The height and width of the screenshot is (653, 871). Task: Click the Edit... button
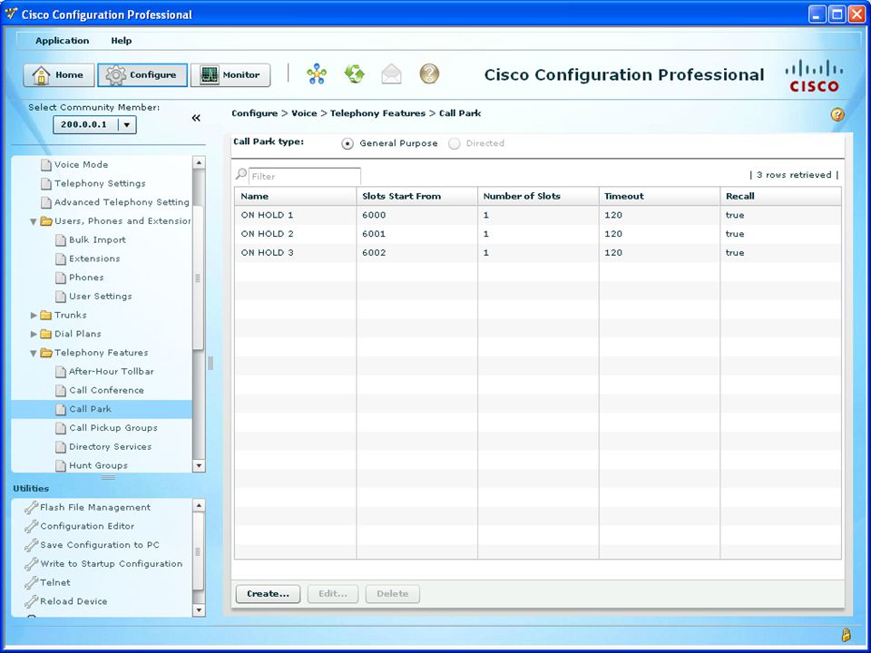[333, 593]
